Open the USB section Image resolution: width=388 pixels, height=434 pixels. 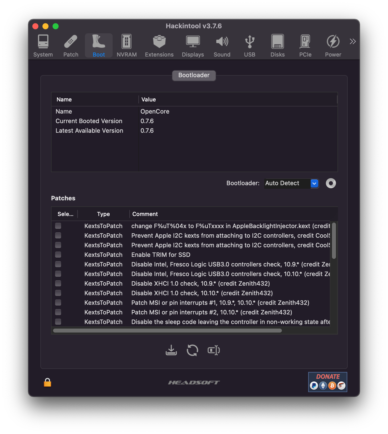point(250,46)
